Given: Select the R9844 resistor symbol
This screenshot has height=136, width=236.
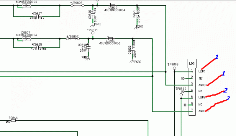Looking at the screenshot, I should [13, 120].
